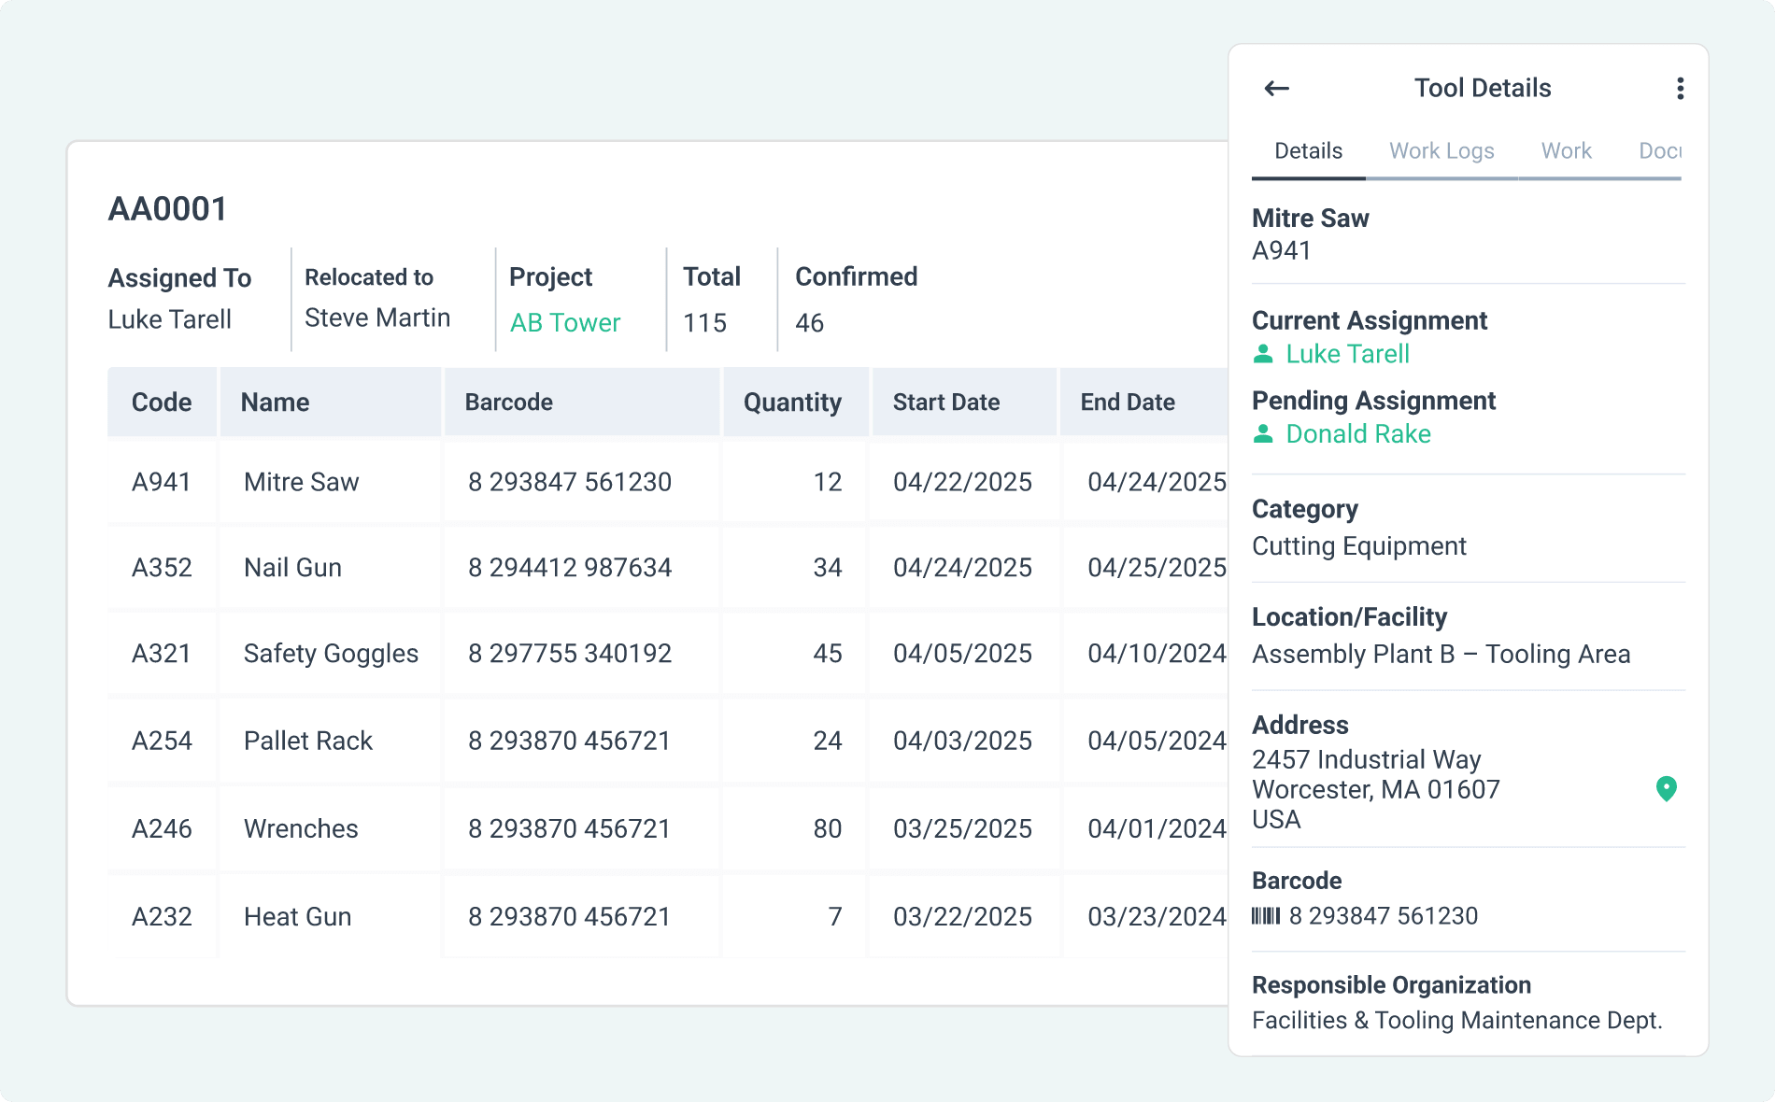1775x1102 pixels.
Task: Click the person icon beside Donald Rake
Action: pos(1265,433)
